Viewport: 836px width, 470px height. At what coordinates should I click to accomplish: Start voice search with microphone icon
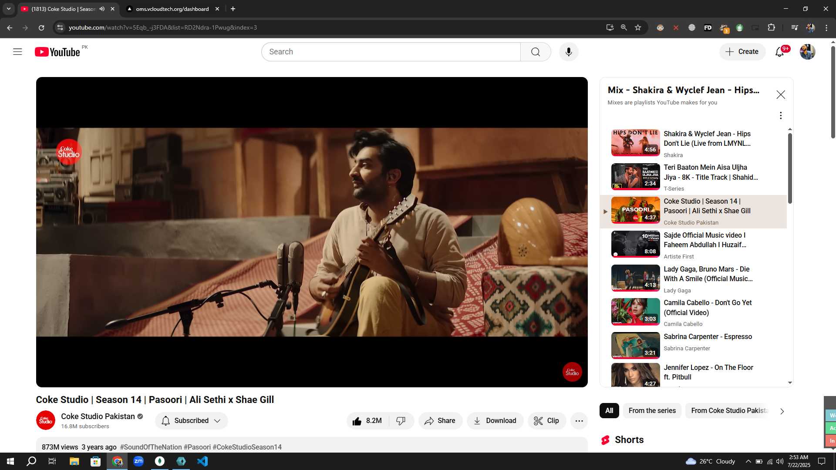pos(569,52)
